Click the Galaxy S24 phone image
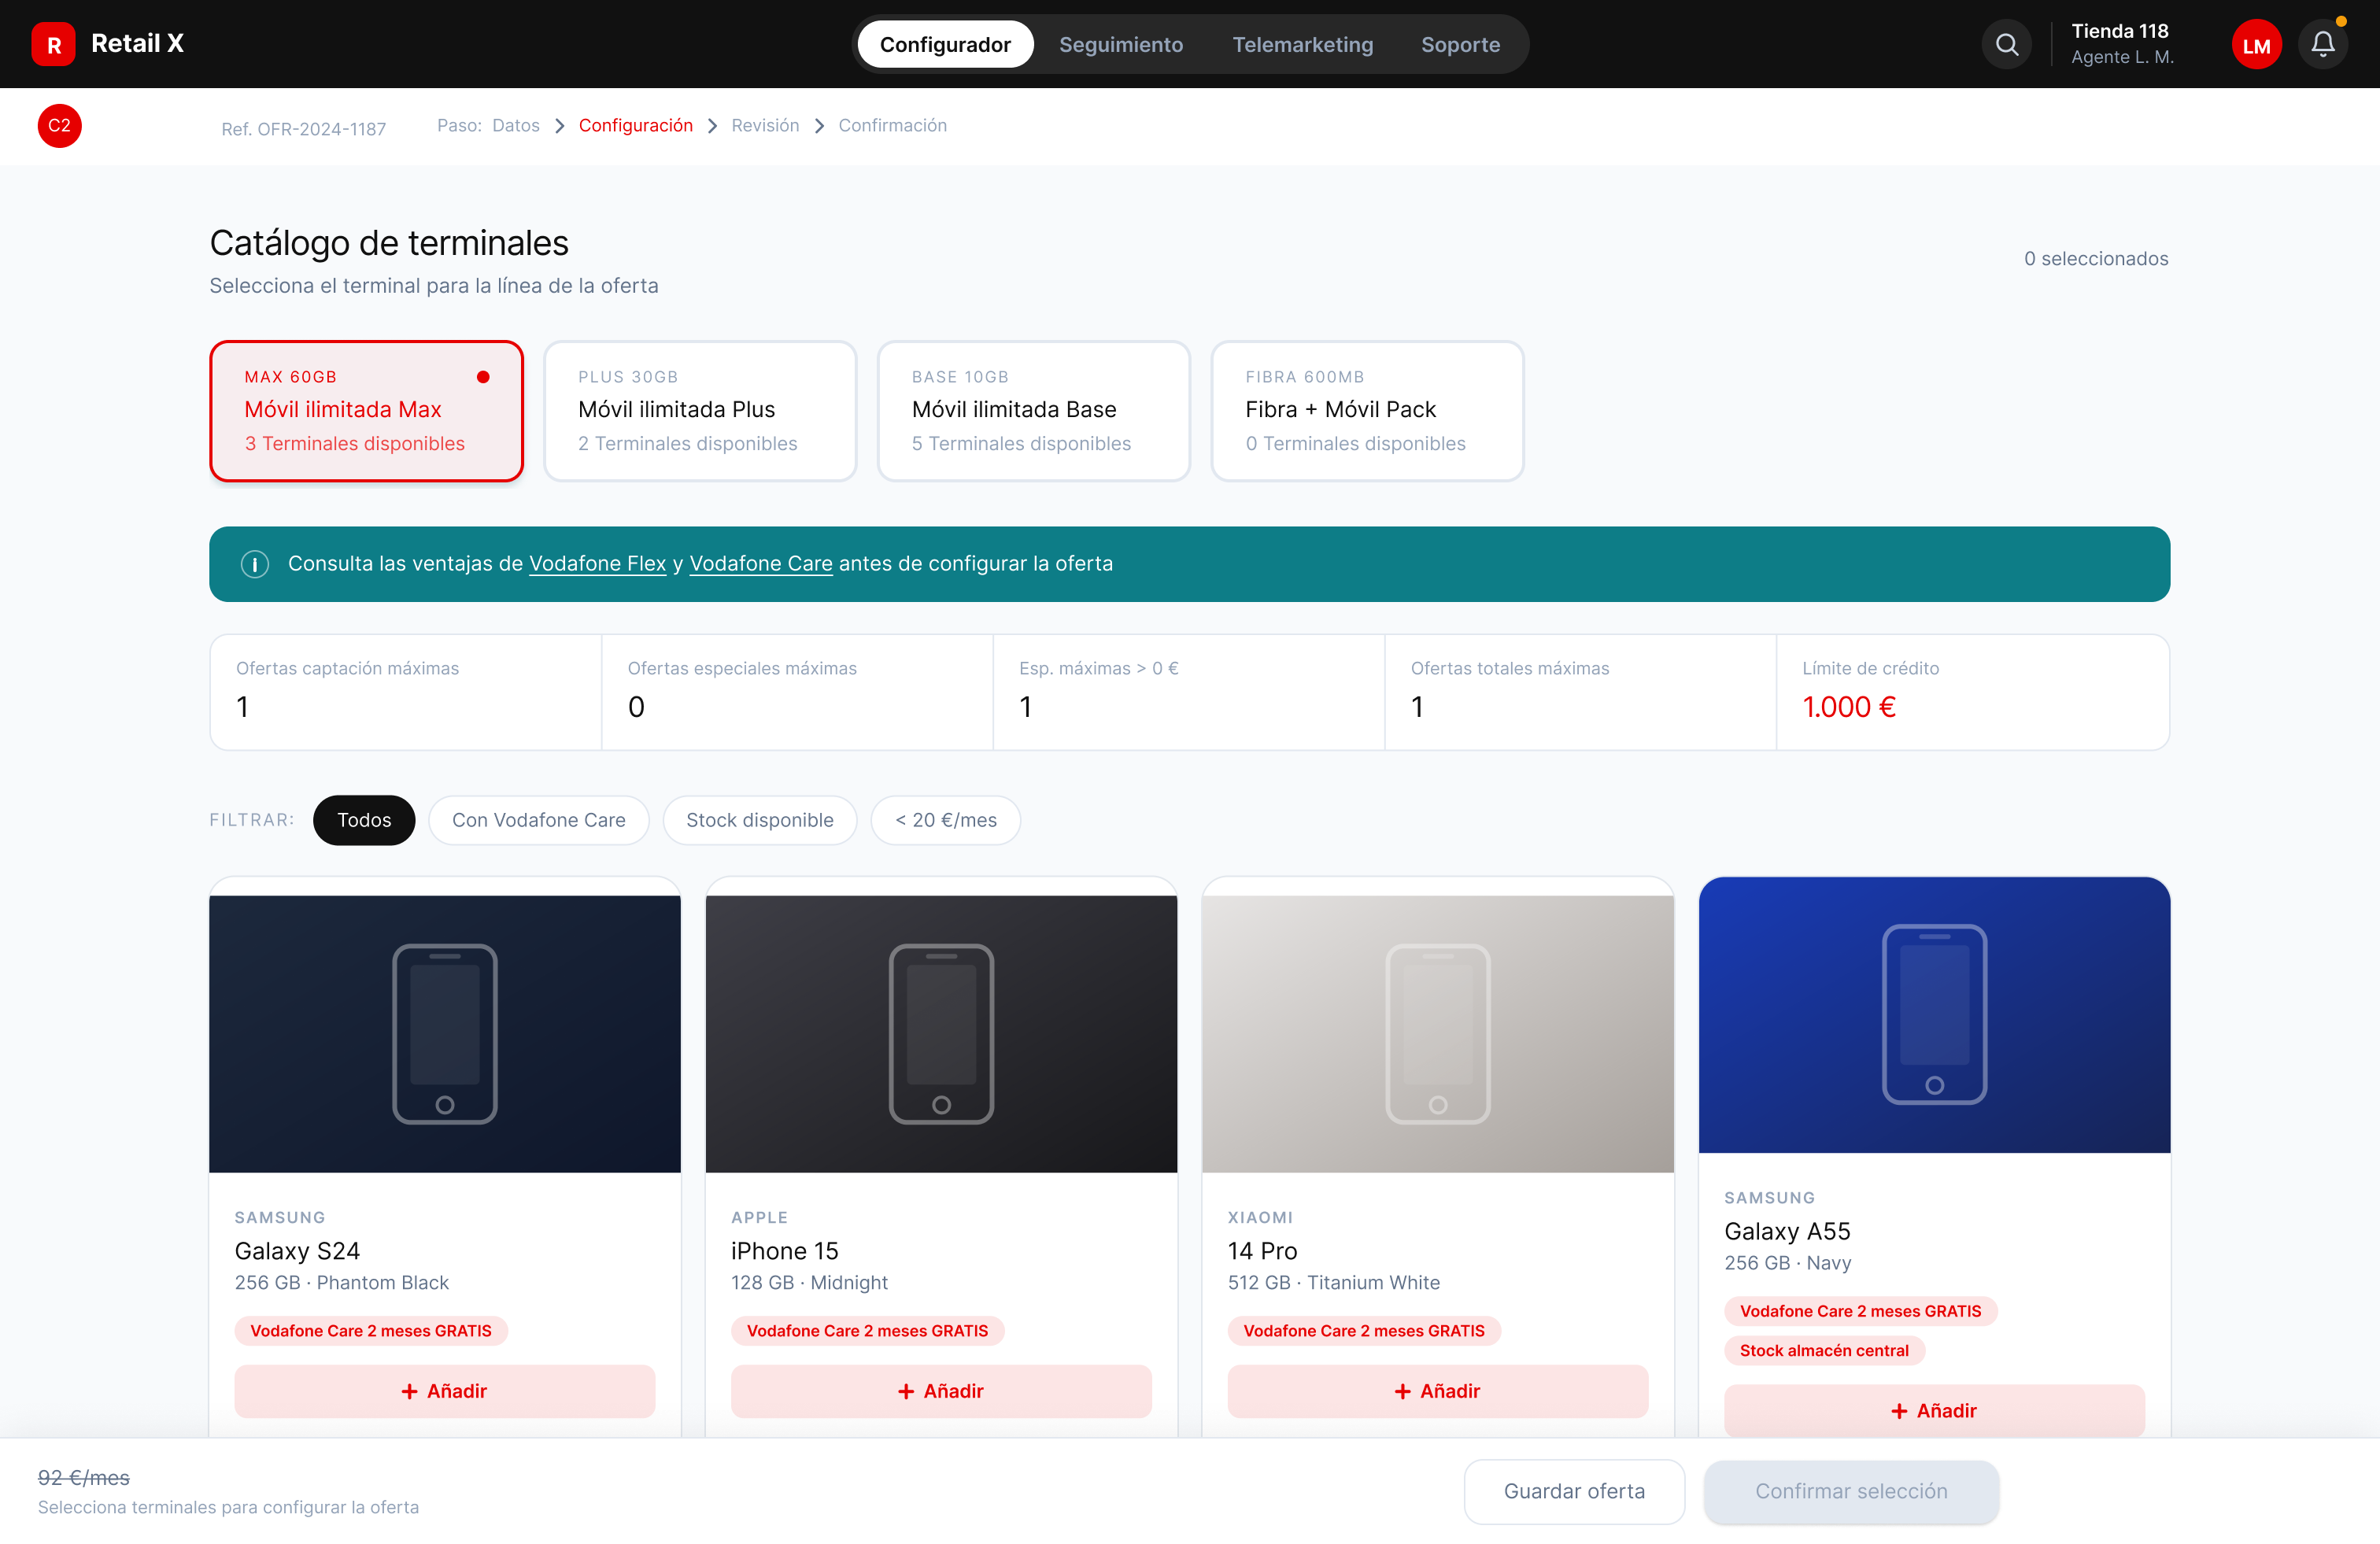 pos(445,1034)
